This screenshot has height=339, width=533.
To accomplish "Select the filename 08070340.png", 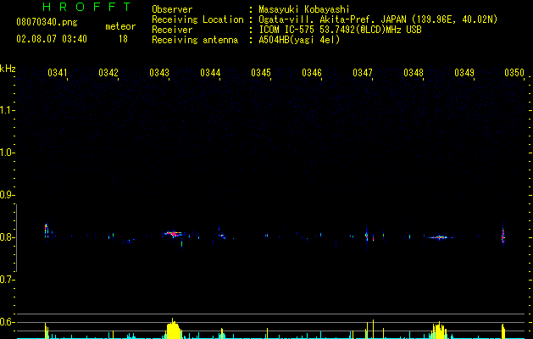I will click(x=47, y=23).
